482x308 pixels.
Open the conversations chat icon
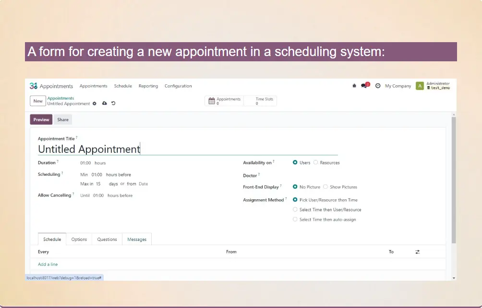point(365,86)
